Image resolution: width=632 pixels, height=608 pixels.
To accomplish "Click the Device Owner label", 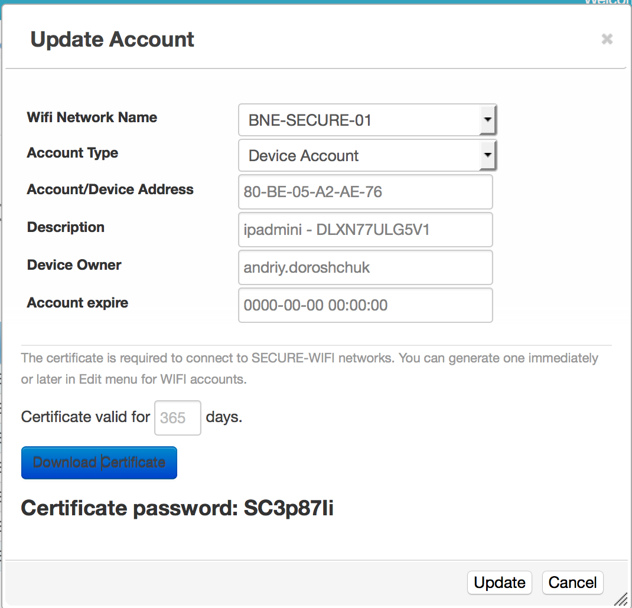I will pyautogui.click(x=74, y=265).
